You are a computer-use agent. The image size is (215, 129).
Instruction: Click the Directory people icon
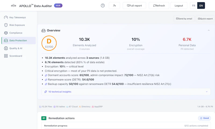tap(80, 107)
